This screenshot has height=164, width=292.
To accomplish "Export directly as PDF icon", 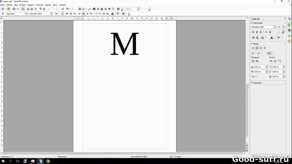I will (x=28, y=9).
